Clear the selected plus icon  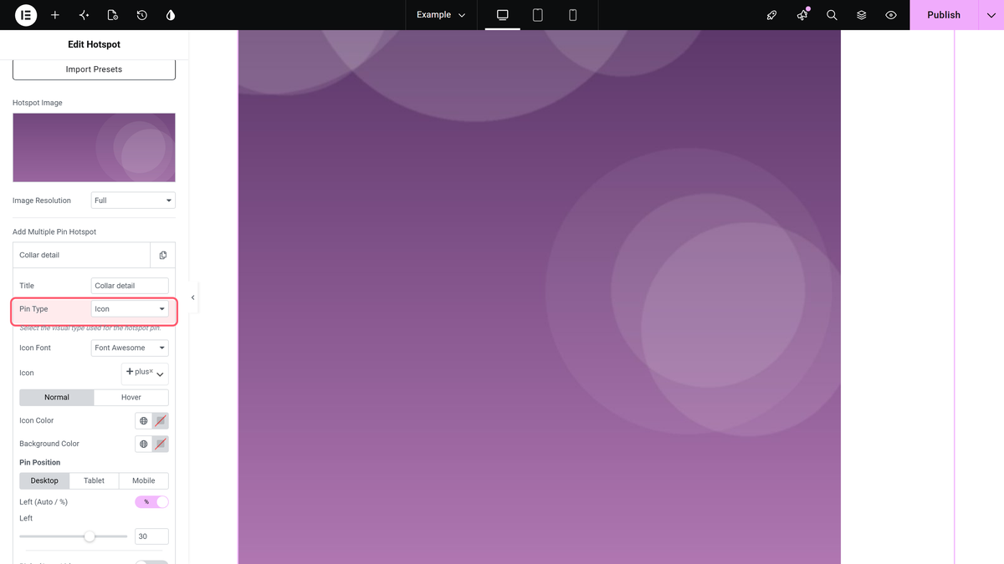pyautogui.click(x=151, y=370)
